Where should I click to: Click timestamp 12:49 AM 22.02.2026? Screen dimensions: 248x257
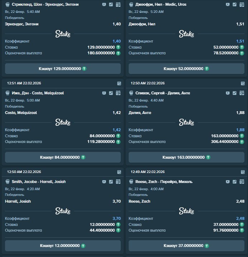tap(148, 172)
